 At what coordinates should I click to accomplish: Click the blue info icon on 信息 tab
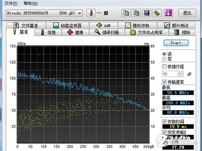click(x=42, y=32)
